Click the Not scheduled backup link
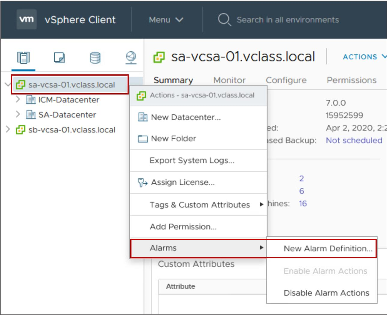This screenshot has height=315, width=387. click(354, 140)
